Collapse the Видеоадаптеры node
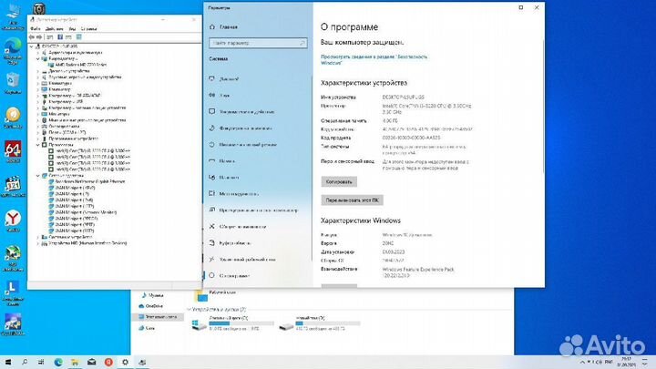Image resolution: width=656 pixels, height=369 pixels. click(37, 59)
